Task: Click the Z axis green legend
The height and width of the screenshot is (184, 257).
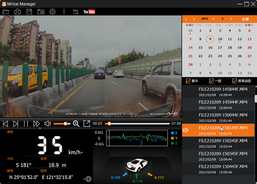Action: pos(174,143)
